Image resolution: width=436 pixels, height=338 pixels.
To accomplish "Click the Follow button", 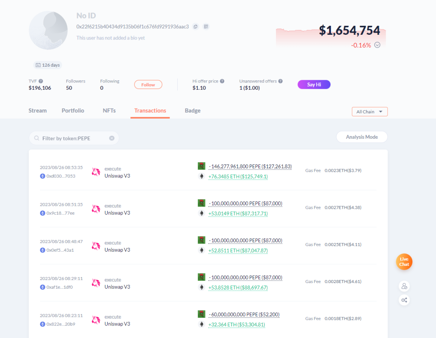I will 148,85.
